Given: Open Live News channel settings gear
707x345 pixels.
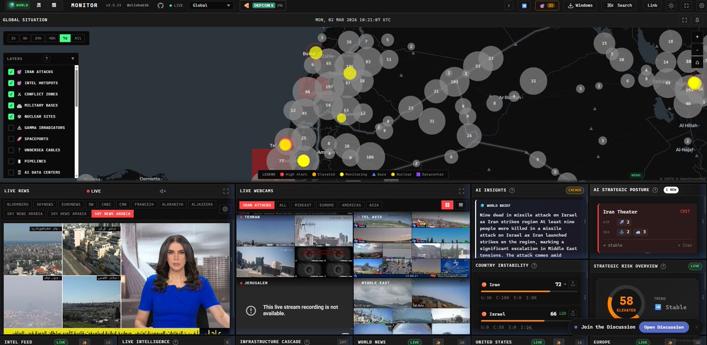Looking at the screenshot, I should 224,209.
